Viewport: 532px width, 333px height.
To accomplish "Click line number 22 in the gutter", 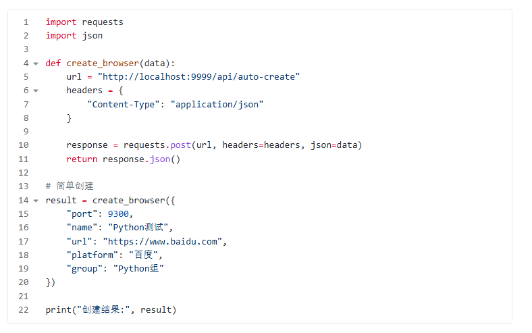I will 24,310.
